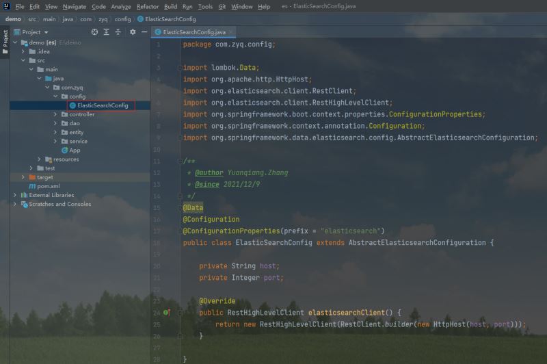Click the Scratches and Consoles icon
This screenshot has height=364, width=547.
(x=24, y=204)
